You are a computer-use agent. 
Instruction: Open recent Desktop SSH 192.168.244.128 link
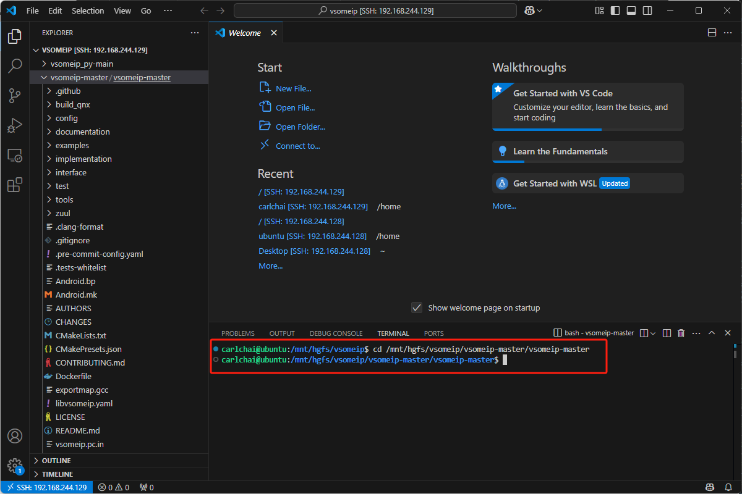(x=314, y=251)
